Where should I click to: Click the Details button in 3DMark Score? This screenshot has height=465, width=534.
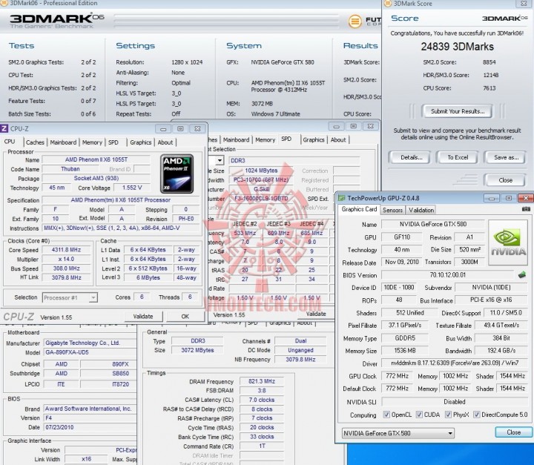pyautogui.click(x=411, y=157)
